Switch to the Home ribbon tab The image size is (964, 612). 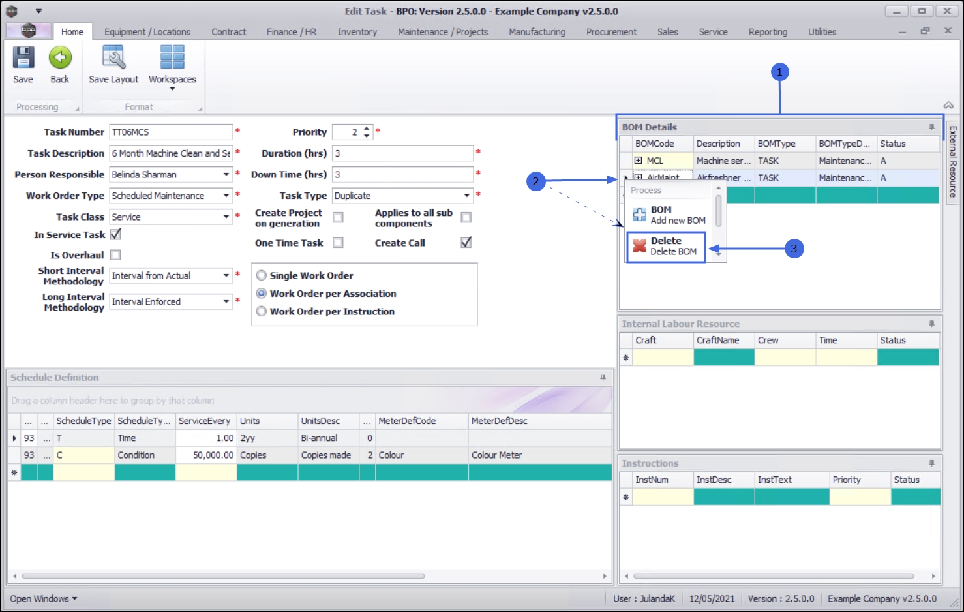coord(72,32)
